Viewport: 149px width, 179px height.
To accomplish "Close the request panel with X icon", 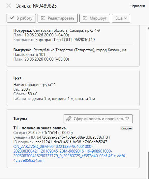I will coord(9,6).
